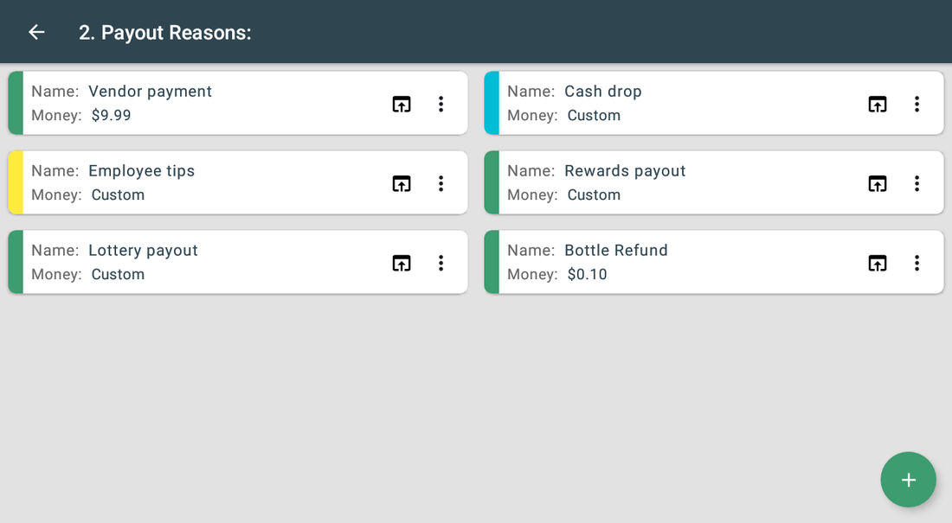
Task: Show Rewards payout more options menu
Action: pos(917,183)
